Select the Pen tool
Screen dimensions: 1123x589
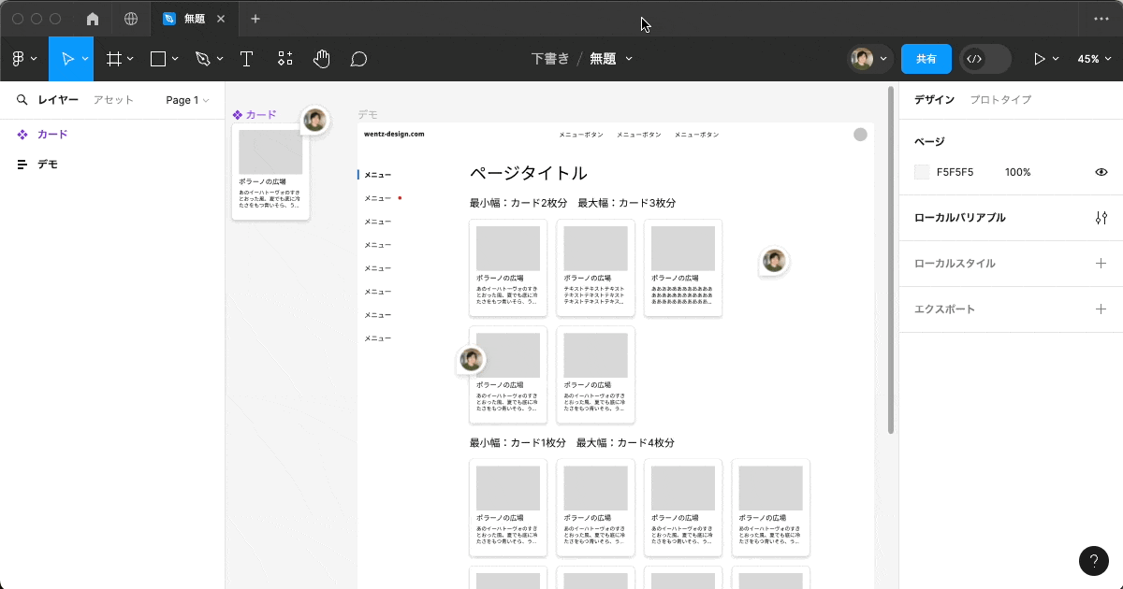(x=203, y=59)
